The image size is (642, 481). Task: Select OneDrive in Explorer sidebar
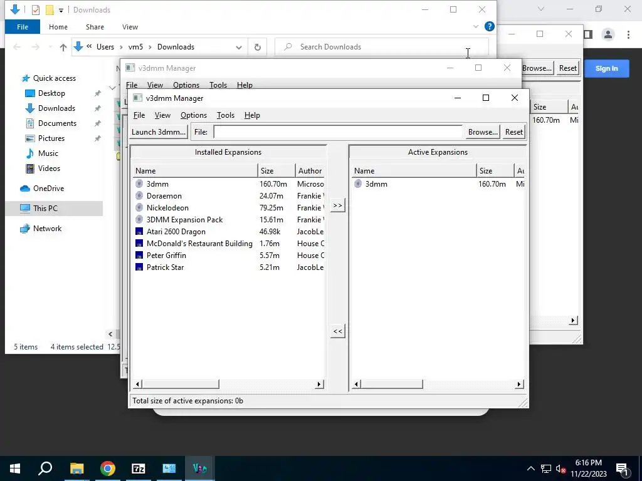[x=48, y=189]
